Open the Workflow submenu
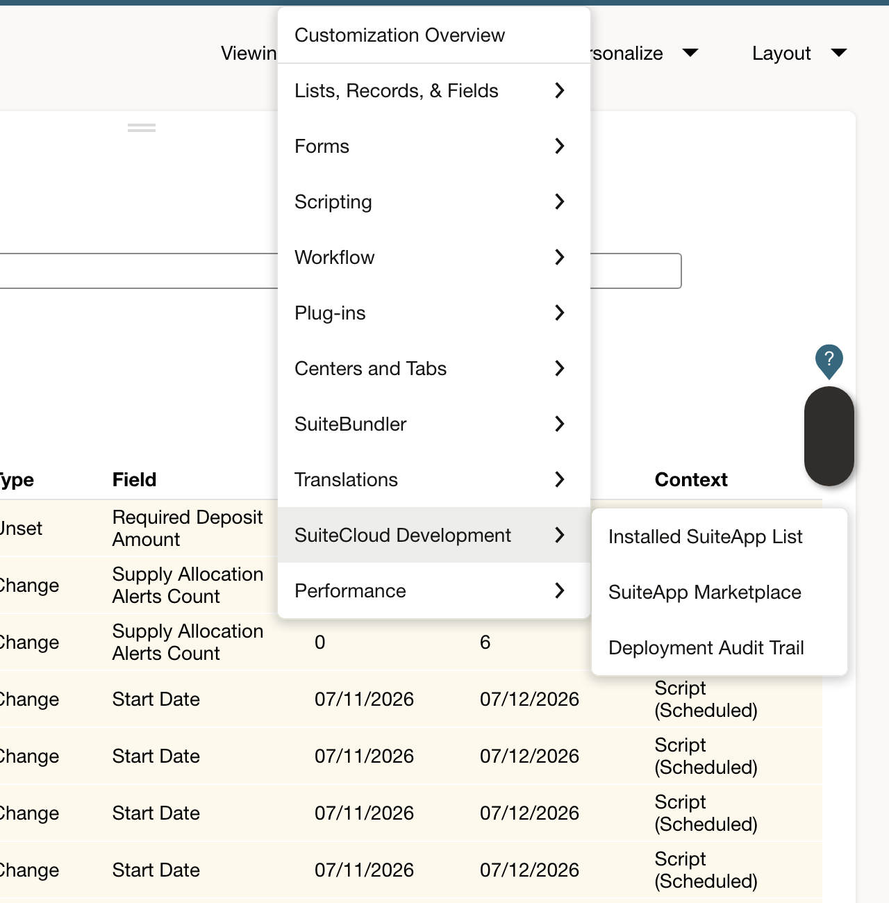Image resolution: width=889 pixels, height=903 pixels. tap(434, 258)
